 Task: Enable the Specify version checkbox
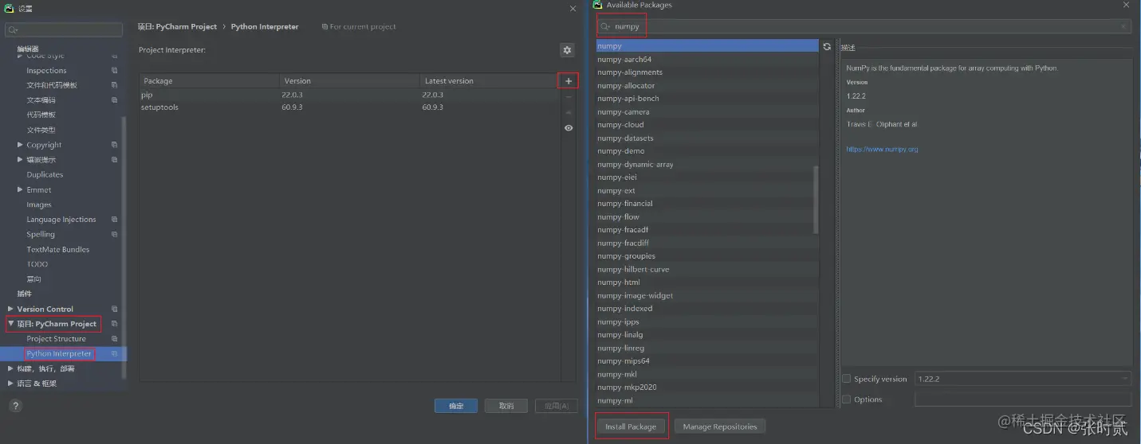click(847, 379)
